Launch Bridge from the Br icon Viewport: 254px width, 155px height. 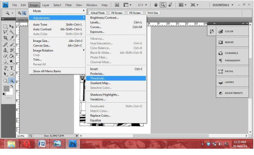[x=117, y=5]
